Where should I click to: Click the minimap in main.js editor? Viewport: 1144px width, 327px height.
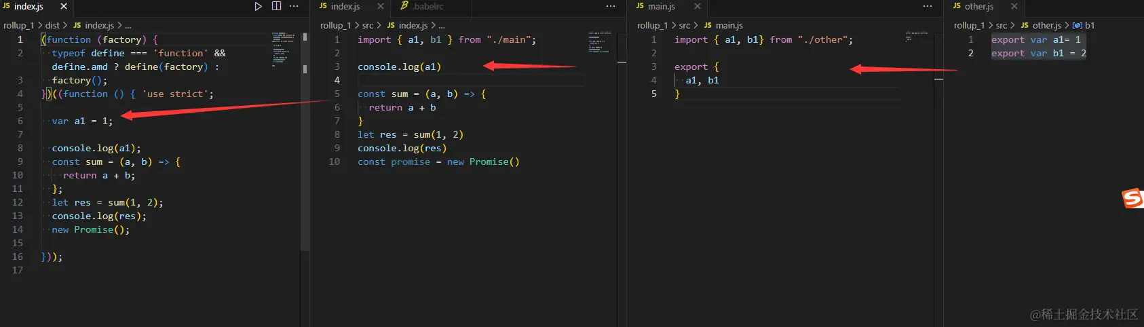pyautogui.click(x=917, y=37)
